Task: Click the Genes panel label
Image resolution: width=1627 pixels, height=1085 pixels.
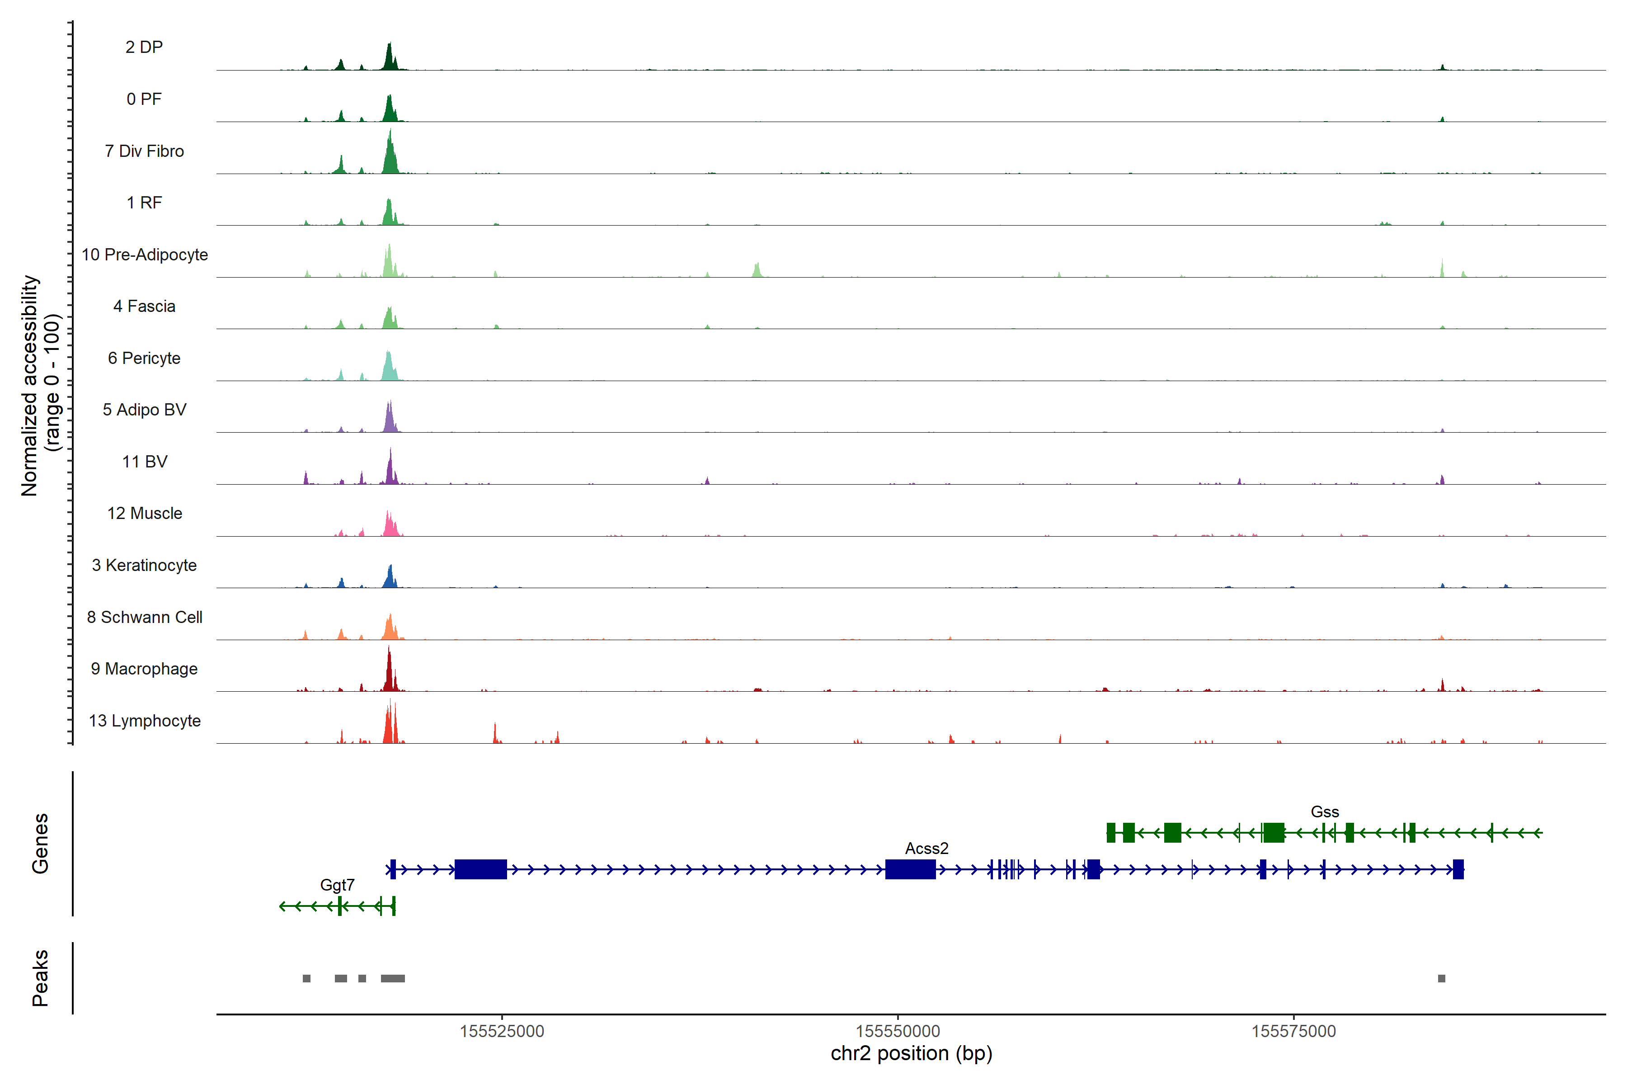Action: tap(40, 844)
